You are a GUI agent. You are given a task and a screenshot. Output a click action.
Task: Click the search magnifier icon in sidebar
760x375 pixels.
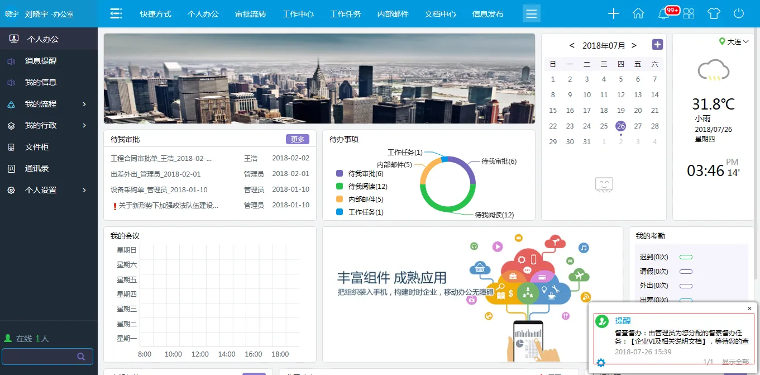coord(81,357)
